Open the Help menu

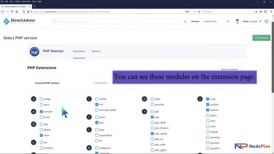(x=40, y=1)
